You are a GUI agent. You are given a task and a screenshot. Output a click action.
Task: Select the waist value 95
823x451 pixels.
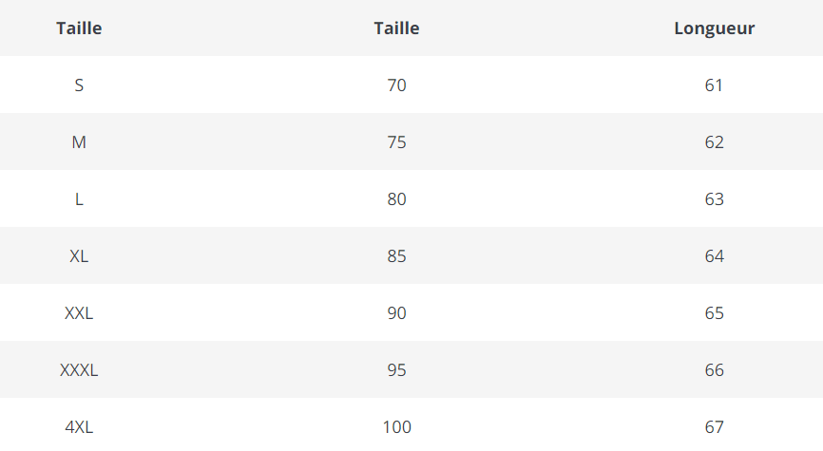click(x=396, y=370)
